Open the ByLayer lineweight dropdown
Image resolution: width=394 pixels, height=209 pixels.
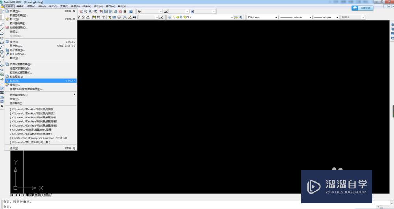pos(326,17)
